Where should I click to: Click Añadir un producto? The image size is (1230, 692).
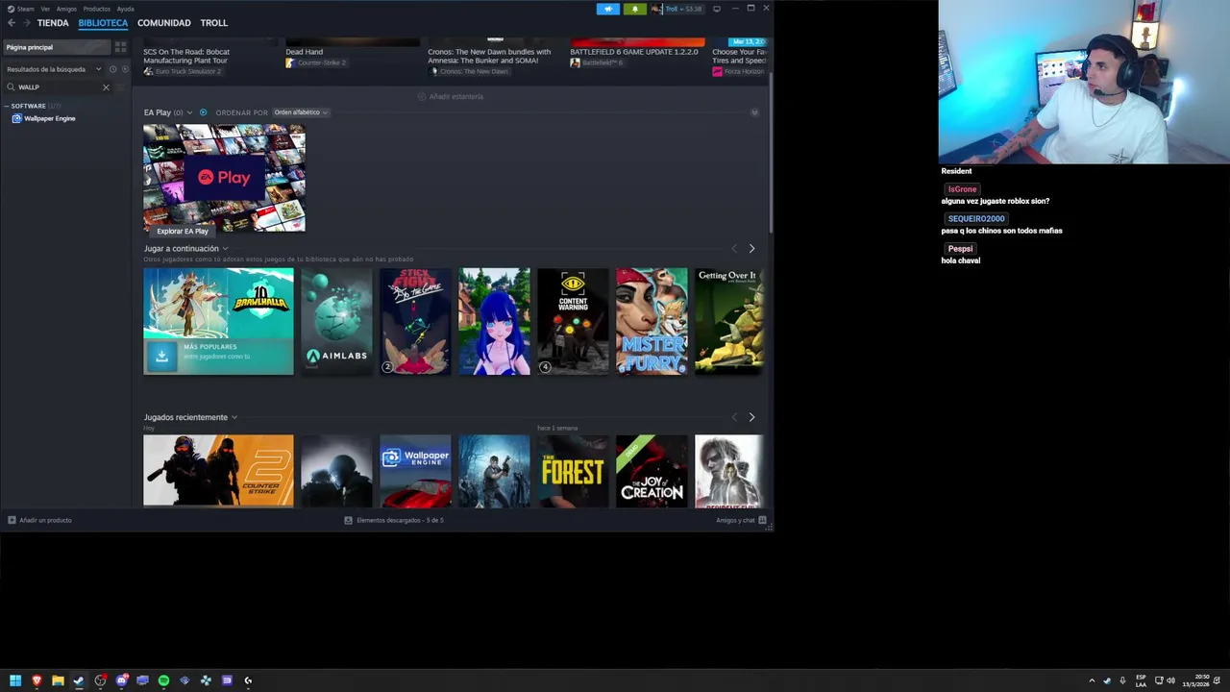(x=39, y=520)
